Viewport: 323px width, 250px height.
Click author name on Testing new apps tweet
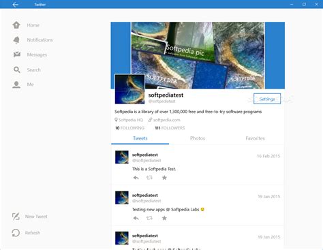(145, 196)
